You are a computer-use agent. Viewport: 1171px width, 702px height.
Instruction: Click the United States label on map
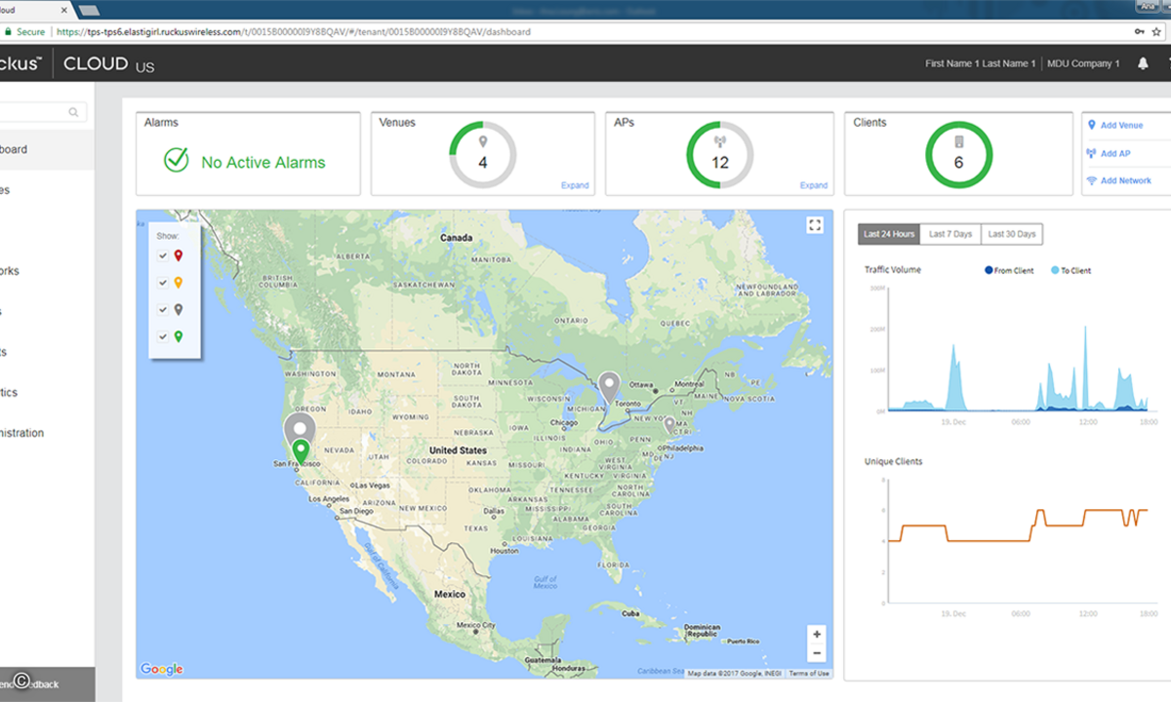[x=458, y=450]
